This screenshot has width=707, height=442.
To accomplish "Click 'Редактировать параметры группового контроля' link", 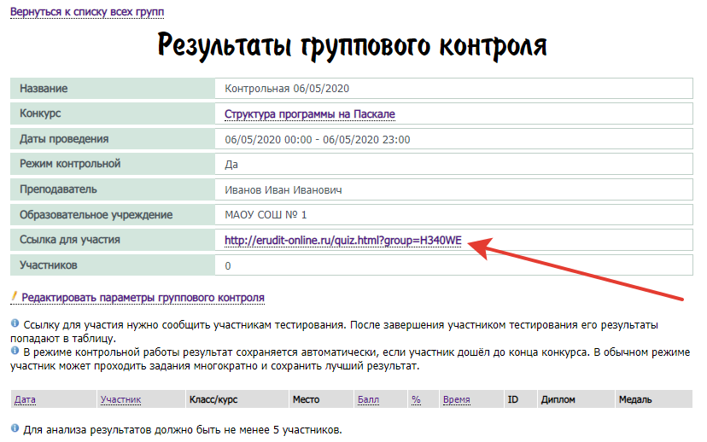I will [x=143, y=298].
